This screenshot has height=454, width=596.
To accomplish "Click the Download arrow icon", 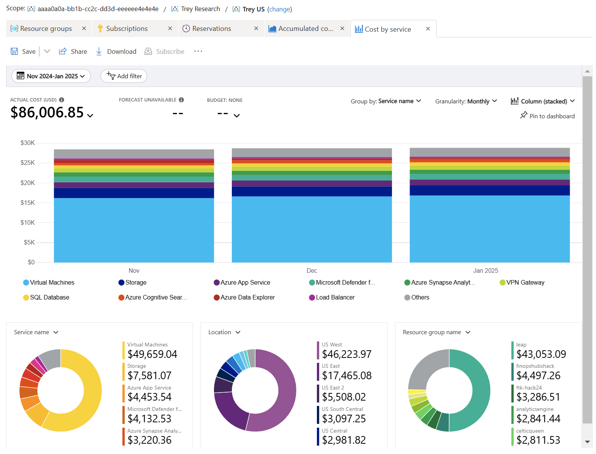I will click(x=99, y=52).
